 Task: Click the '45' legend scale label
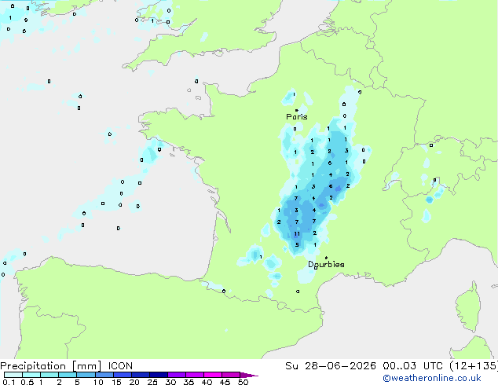point(225,382)
